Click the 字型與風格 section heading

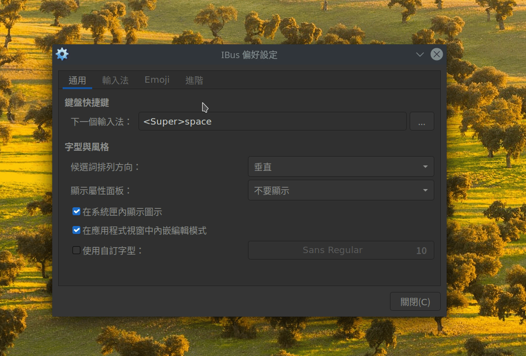tap(87, 147)
